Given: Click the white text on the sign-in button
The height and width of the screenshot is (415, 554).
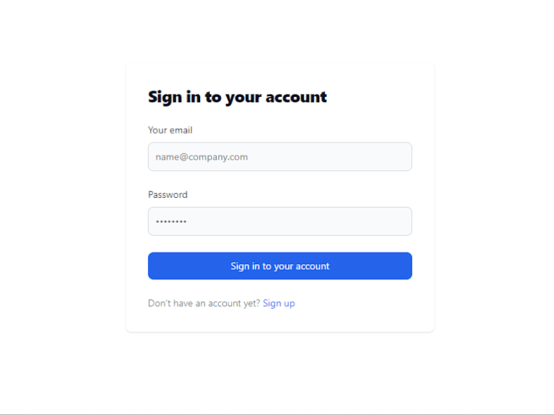Looking at the screenshot, I should pos(280,266).
